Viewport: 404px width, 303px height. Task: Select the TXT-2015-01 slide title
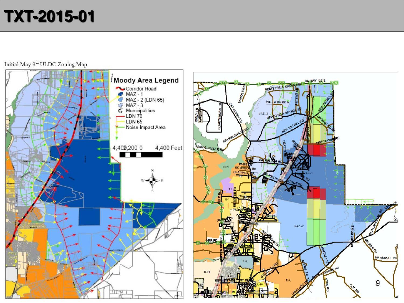pyautogui.click(x=49, y=16)
